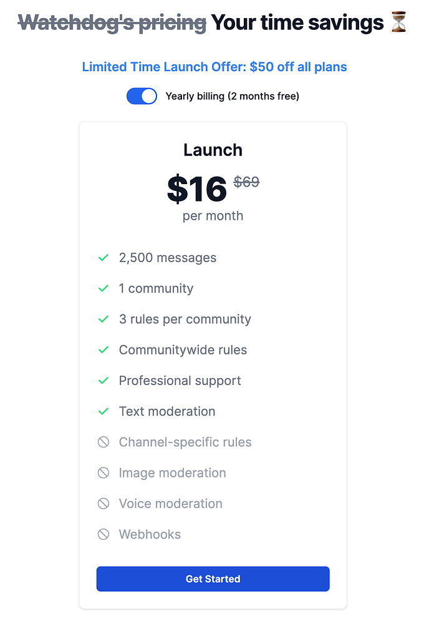Viewport: 424px width, 624px height.
Task: Click the checkmark next to Text moderation
Action: pyautogui.click(x=104, y=411)
